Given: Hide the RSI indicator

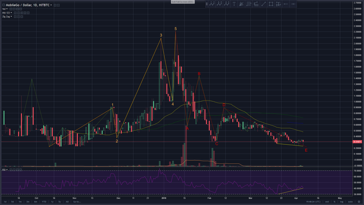Looking at the screenshot, I should (11, 170).
